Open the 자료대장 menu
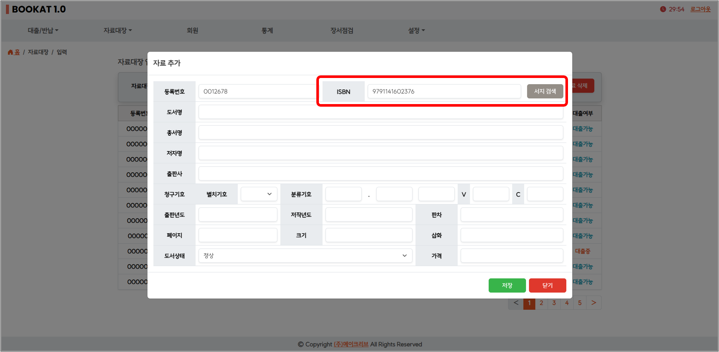 [x=117, y=31]
